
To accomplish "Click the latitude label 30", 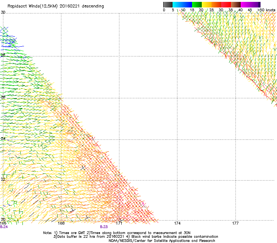I will [x=3, y=12].
